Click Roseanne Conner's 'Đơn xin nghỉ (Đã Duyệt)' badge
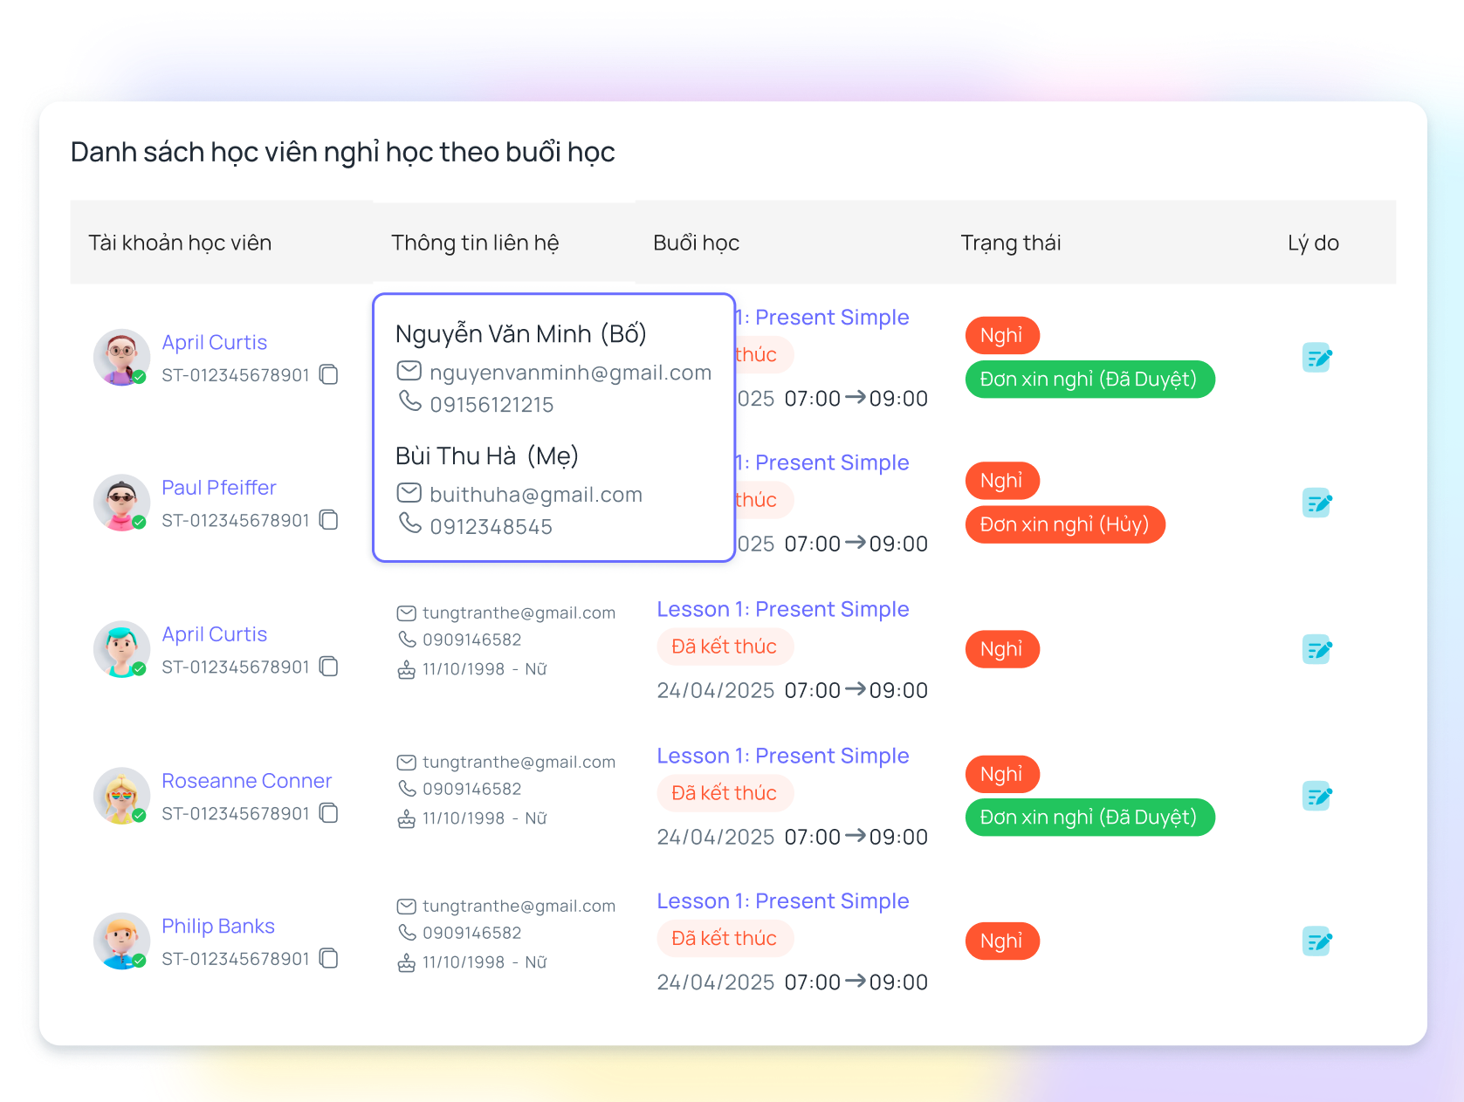The height and width of the screenshot is (1102, 1464). [x=1089, y=818]
